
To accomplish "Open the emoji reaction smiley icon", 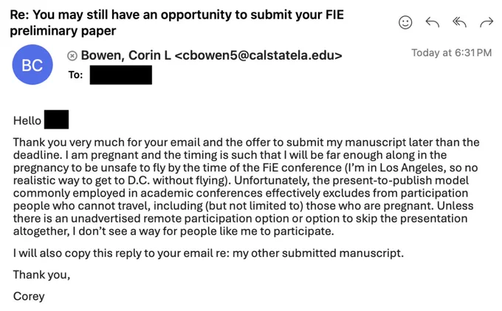I will [405, 22].
